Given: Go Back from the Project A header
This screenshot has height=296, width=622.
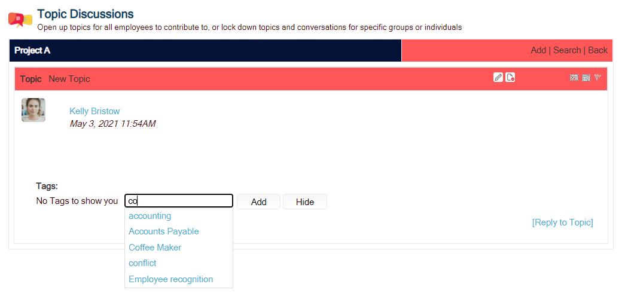Looking at the screenshot, I should point(598,50).
